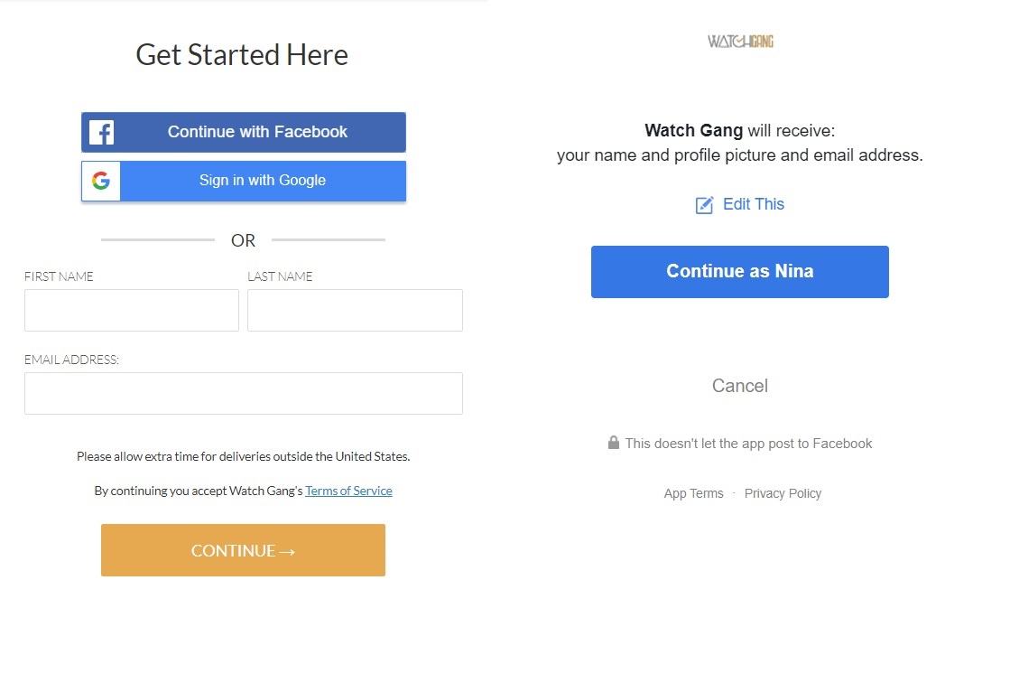This screenshot has width=1010, height=683.
Task: Cancel the Facebook authorization
Action: pos(739,386)
